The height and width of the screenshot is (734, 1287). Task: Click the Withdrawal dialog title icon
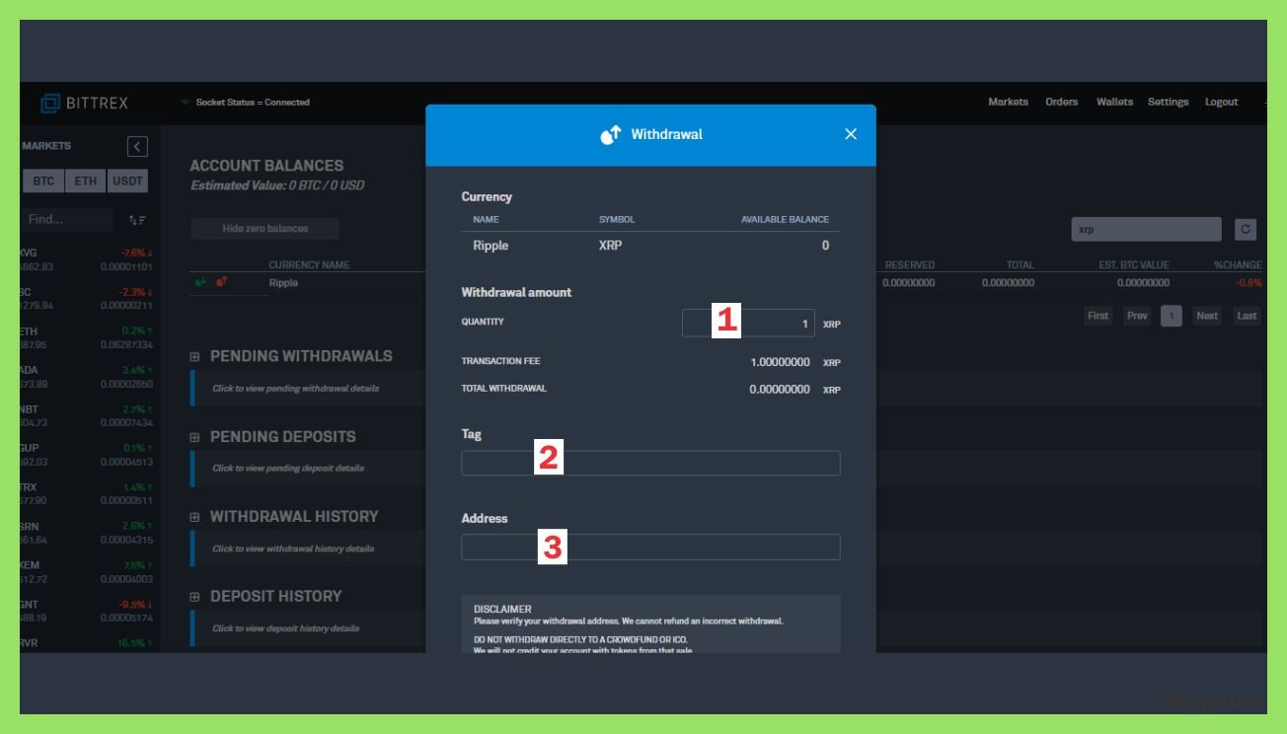coord(610,135)
